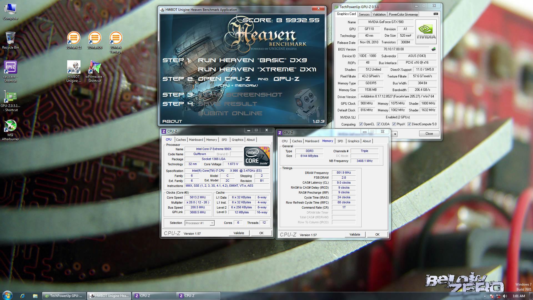Switch to TechPowerUp GPU-Z taskbar button
Viewport: 533px width, 300px height.
64,296
